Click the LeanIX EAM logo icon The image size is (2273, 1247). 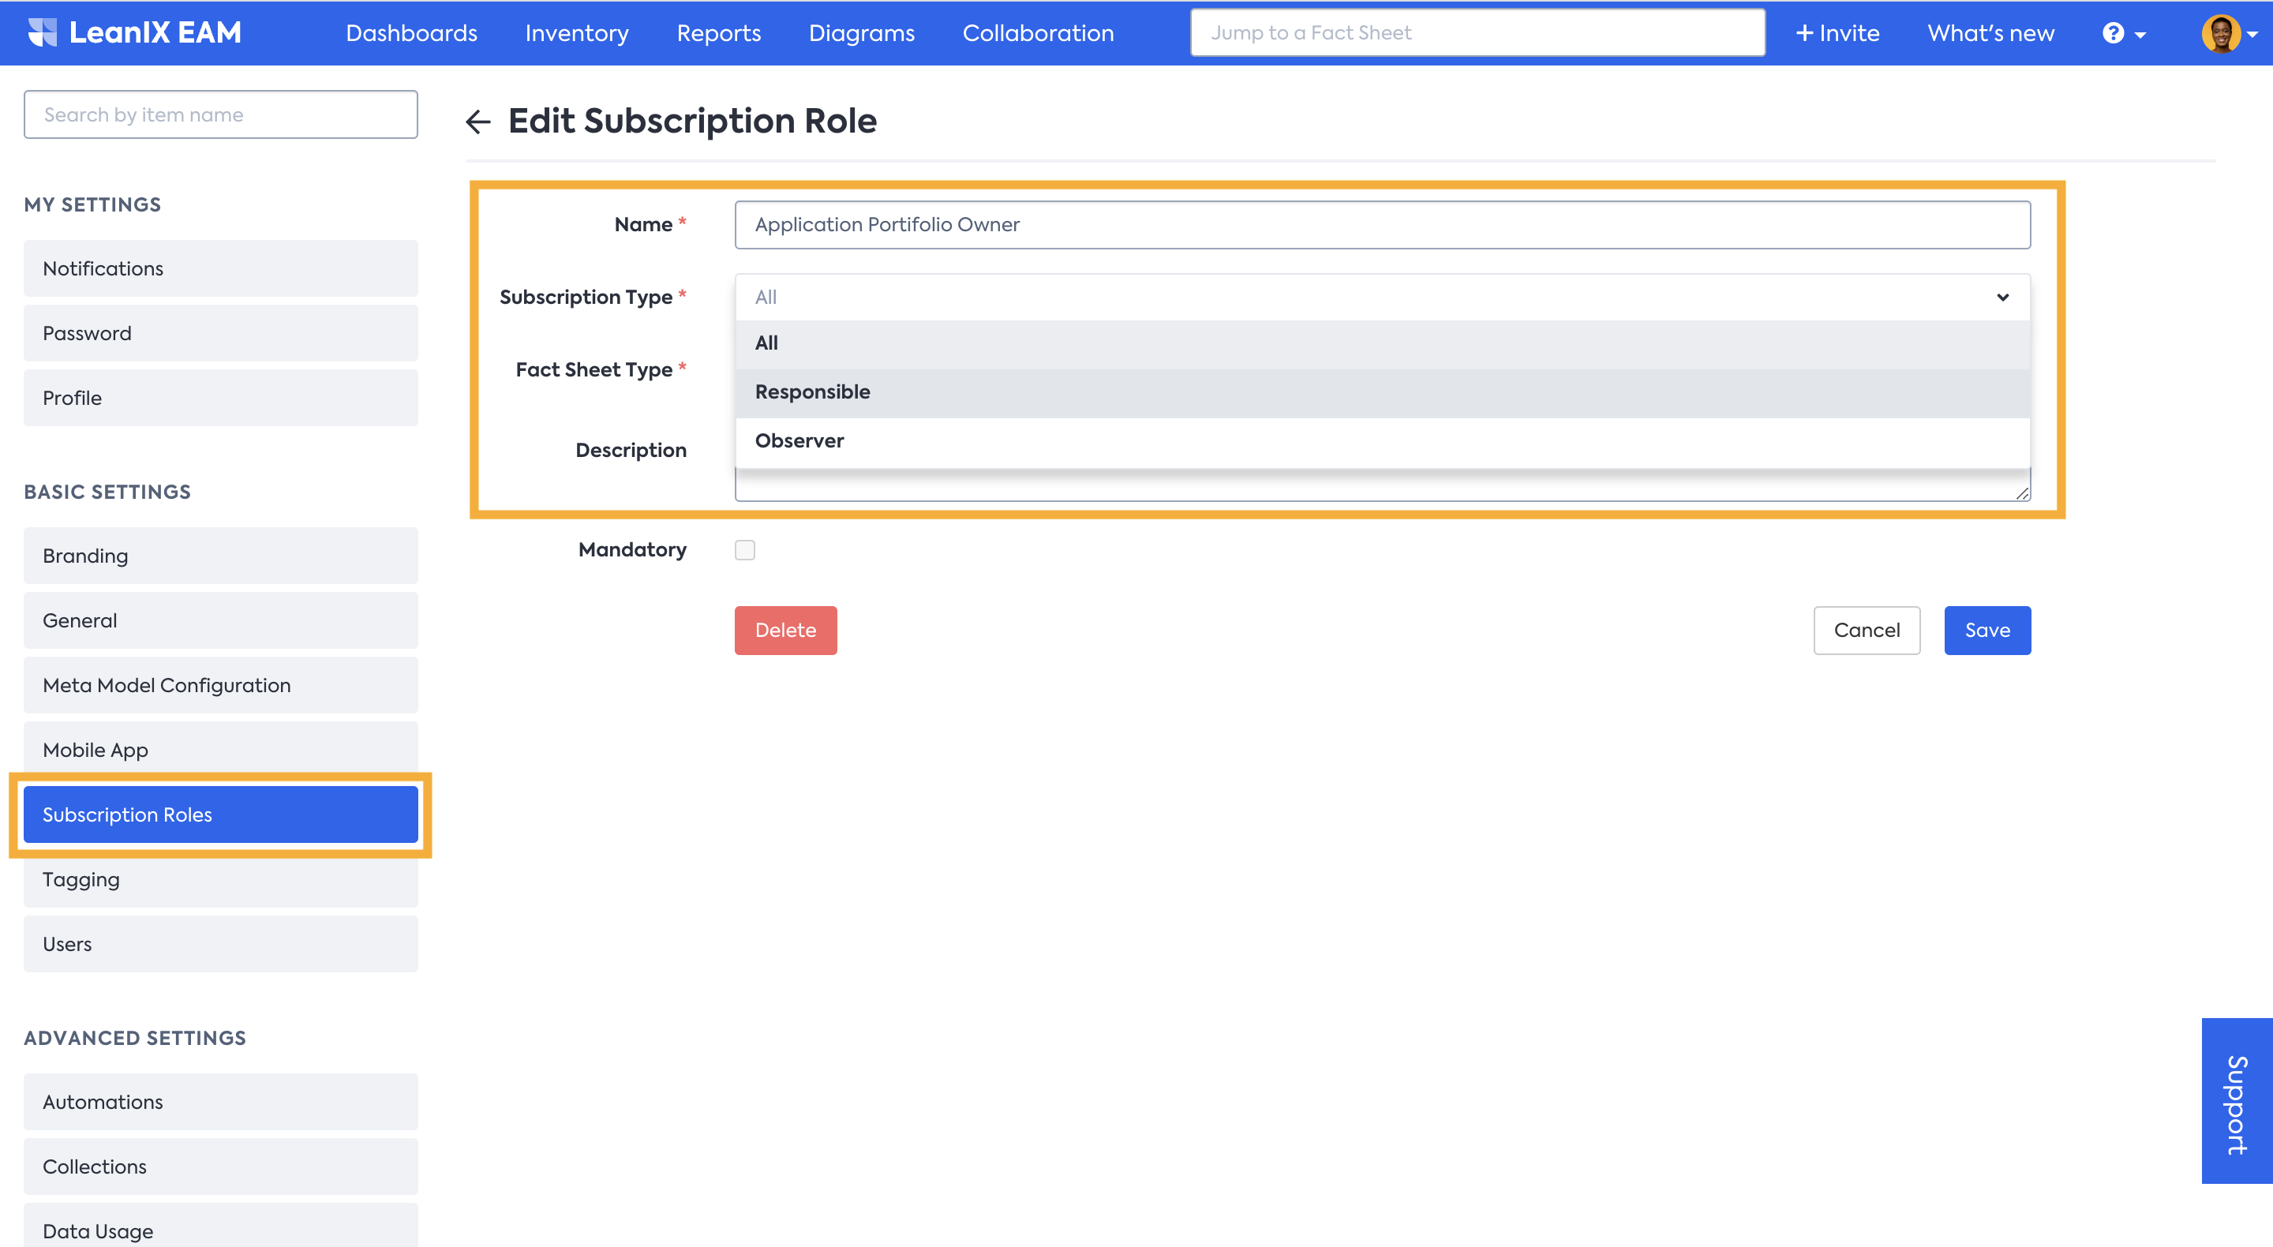[x=42, y=32]
